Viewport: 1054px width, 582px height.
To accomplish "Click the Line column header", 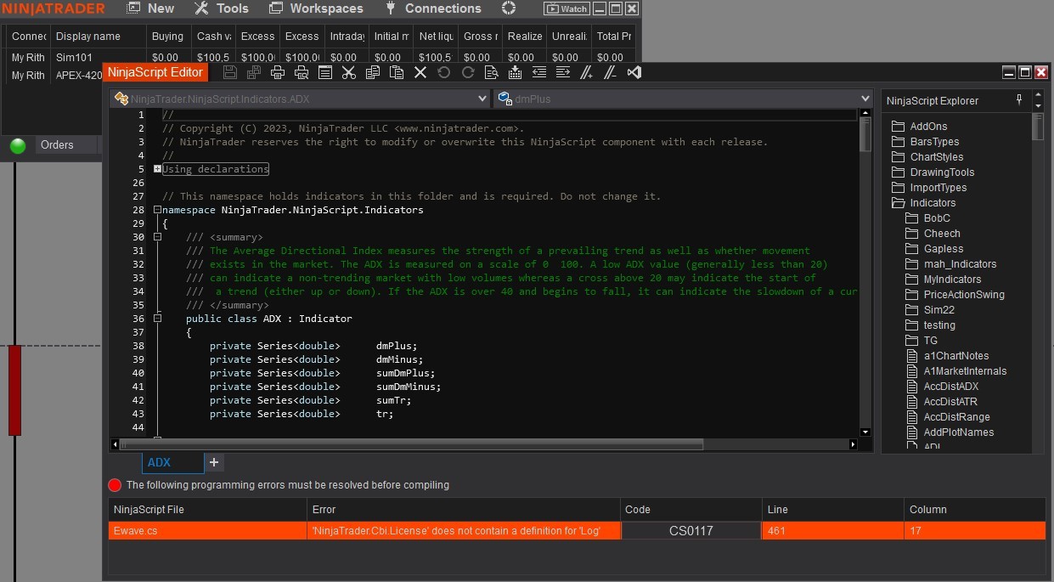I will (x=832, y=510).
